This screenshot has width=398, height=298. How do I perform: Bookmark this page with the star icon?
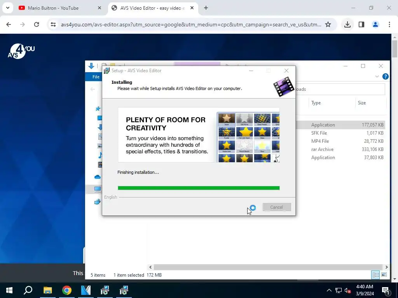328,24
